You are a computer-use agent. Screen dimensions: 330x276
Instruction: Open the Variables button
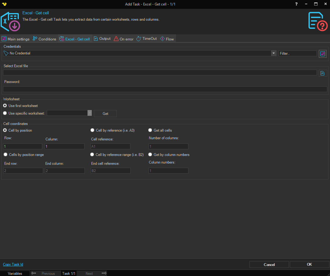[x=15, y=273]
